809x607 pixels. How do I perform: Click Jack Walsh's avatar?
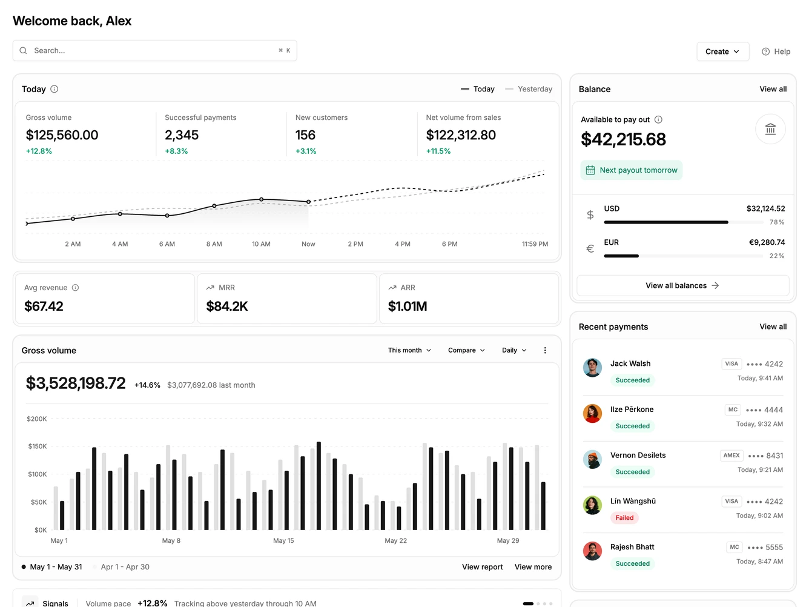tap(592, 367)
